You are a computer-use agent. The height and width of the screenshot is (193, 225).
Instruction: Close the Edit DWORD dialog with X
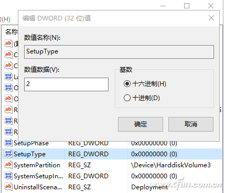[211, 18]
